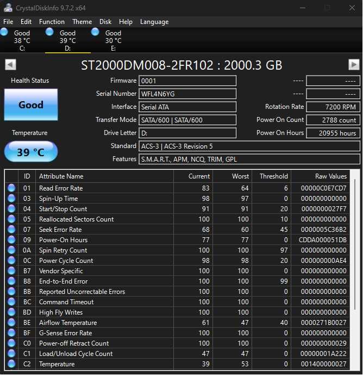Click the Drive Letter field D:
The width and height of the screenshot is (363, 375).
[187, 133]
